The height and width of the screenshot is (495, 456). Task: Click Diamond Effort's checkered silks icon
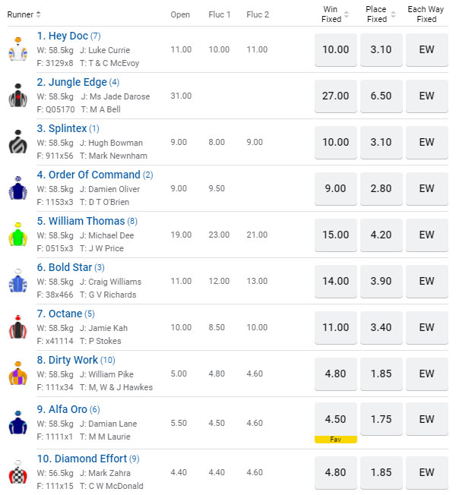click(18, 472)
